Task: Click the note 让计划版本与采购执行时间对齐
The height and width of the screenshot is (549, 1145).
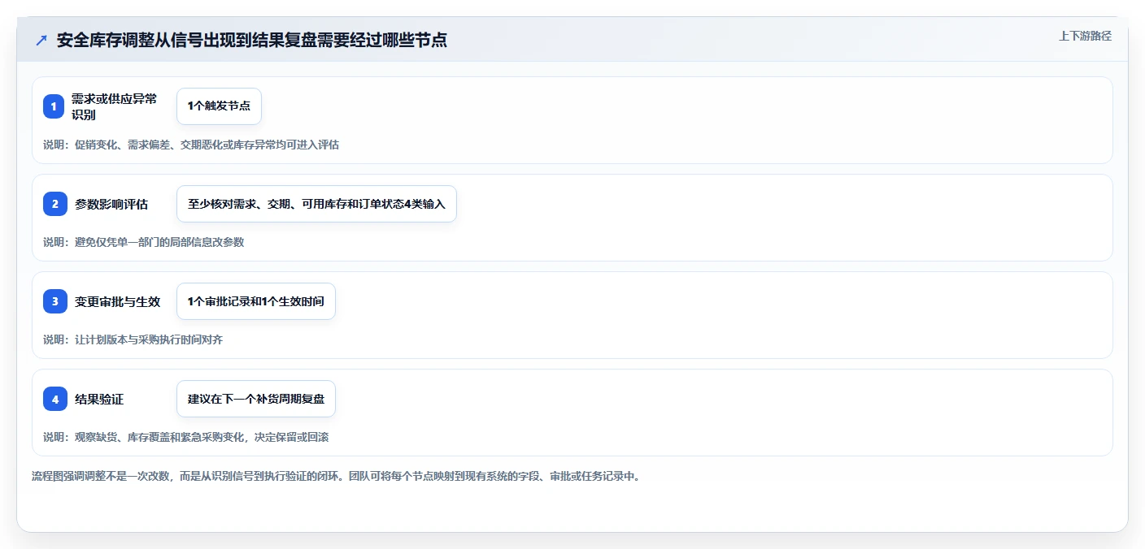Action: pyautogui.click(x=133, y=339)
